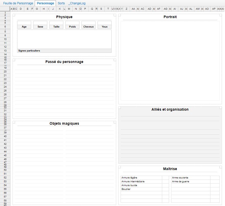
Task: Open the Feuille de Personnage sheet tab
Action: pyautogui.click(x=18, y=3)
